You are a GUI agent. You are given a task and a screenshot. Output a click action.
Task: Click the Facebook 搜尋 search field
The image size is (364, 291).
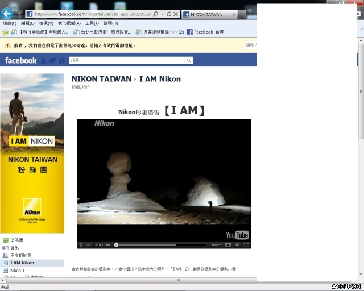[127, 60]
